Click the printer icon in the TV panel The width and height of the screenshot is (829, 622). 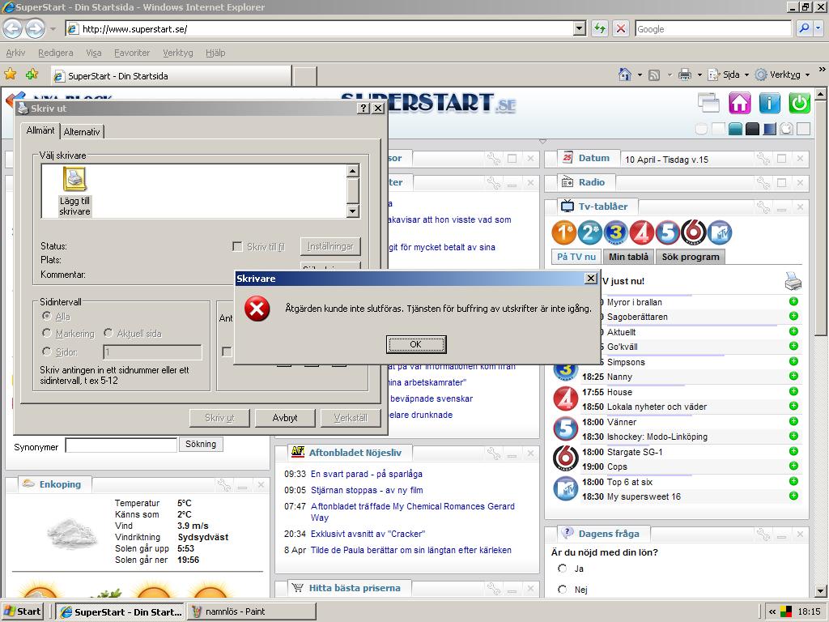pos(793,281)
